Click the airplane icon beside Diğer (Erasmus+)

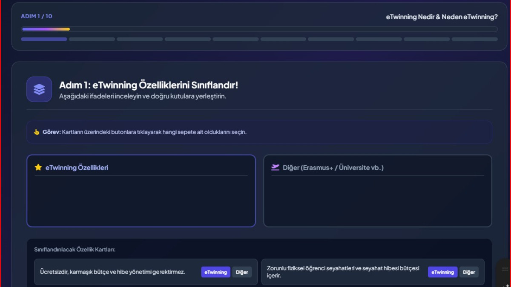pyautogui.click(x=275, y=168)
